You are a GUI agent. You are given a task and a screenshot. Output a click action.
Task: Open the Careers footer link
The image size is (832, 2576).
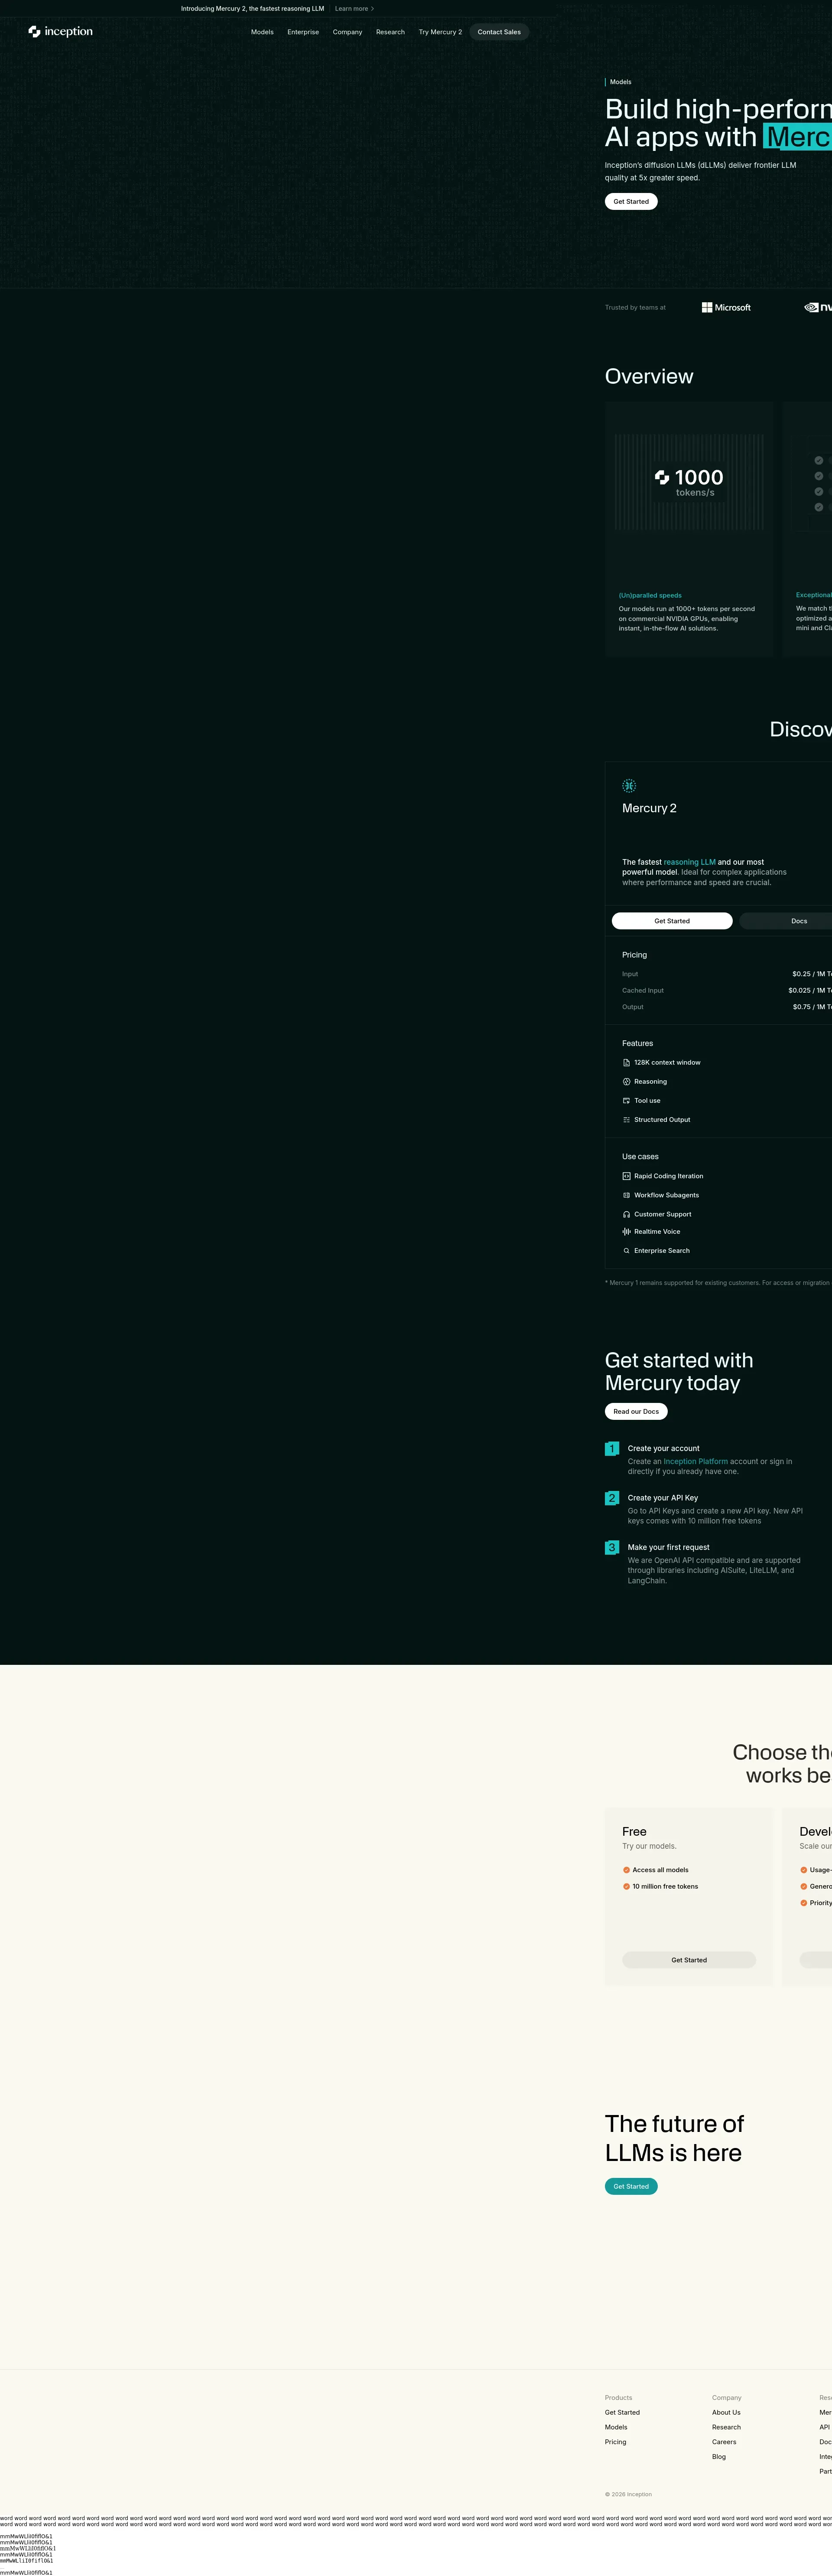(x=723, y=2442)
